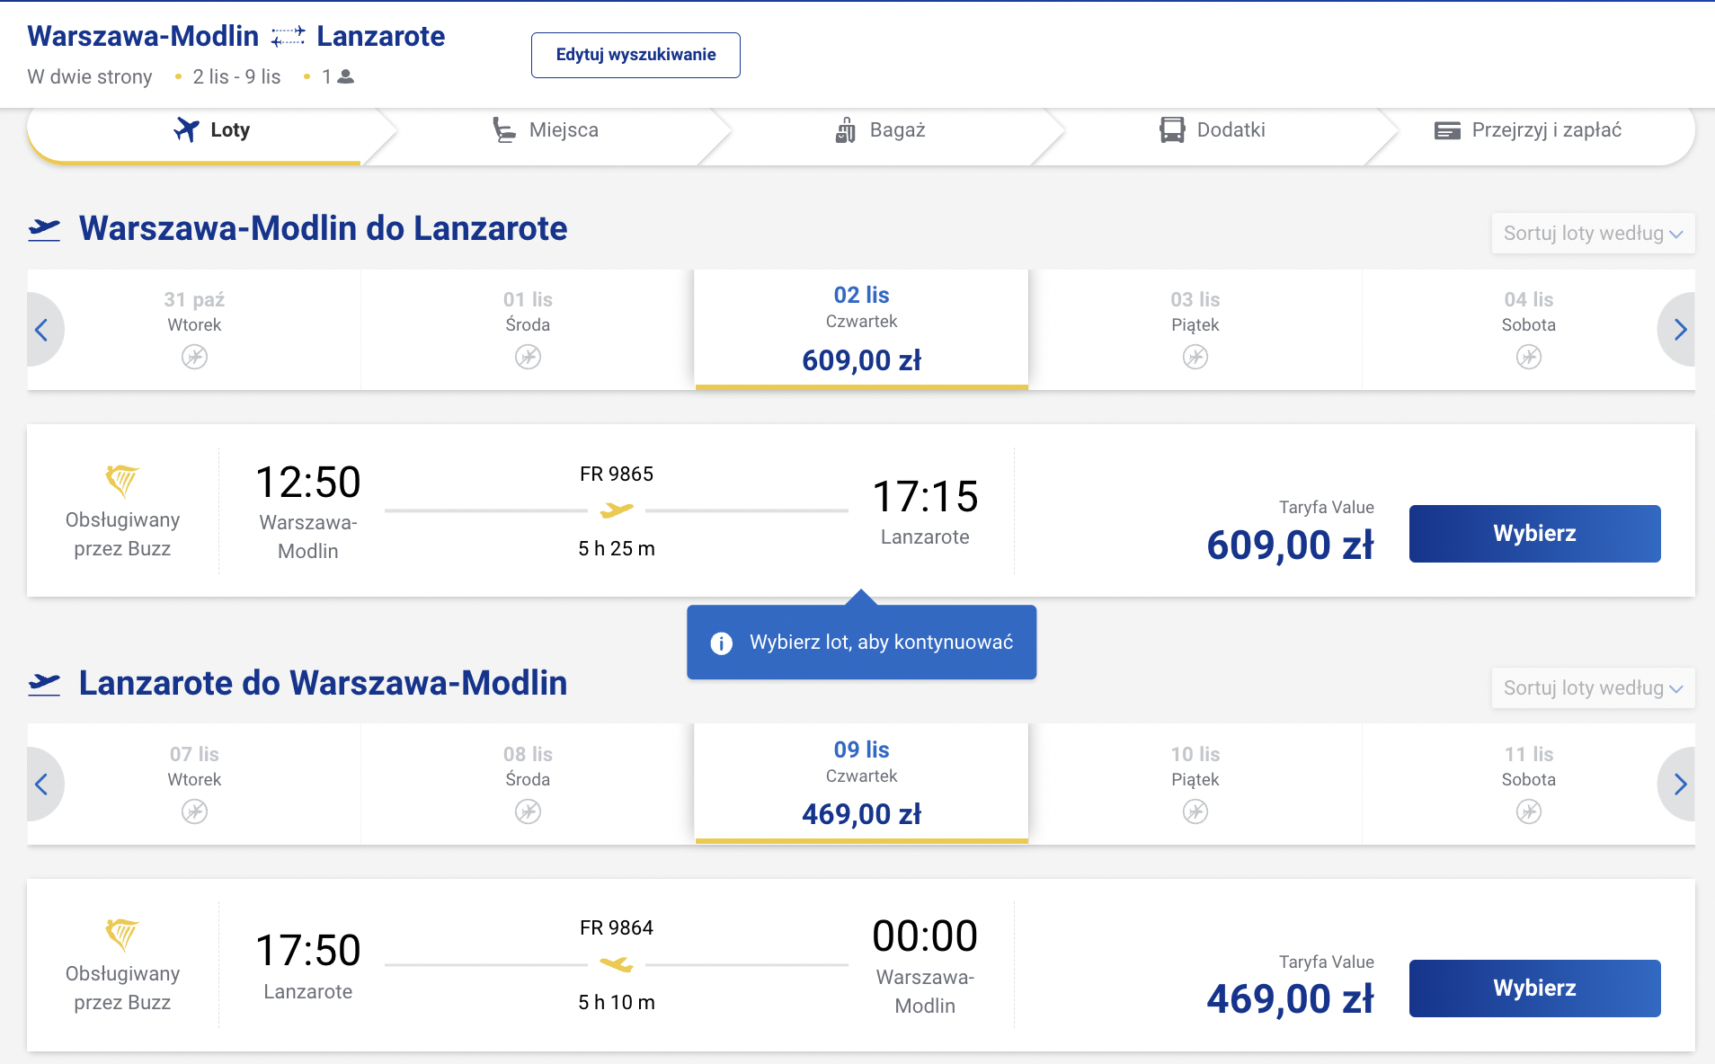Image resolution: width=1715 pixels, height=1064 pixels.
Task: Click the bus icon beside Dodatki
Action: pos(1172,129)
